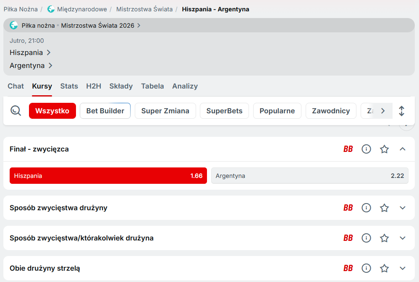Screen dimensions: 419x282
Task: Show info for Sposób zwycięstwa/którakolwiek drużyna
Action: click(366, 238)
